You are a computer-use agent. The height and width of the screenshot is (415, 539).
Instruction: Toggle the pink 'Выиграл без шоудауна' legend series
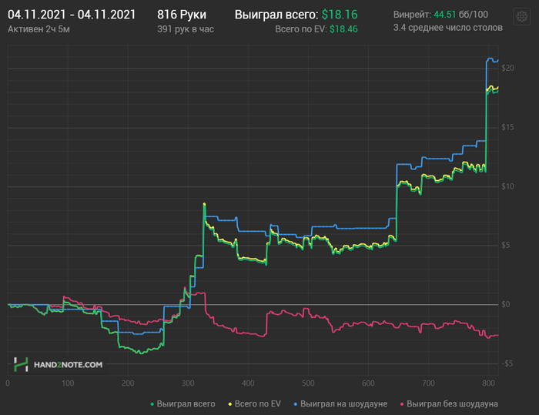(449, 403)
